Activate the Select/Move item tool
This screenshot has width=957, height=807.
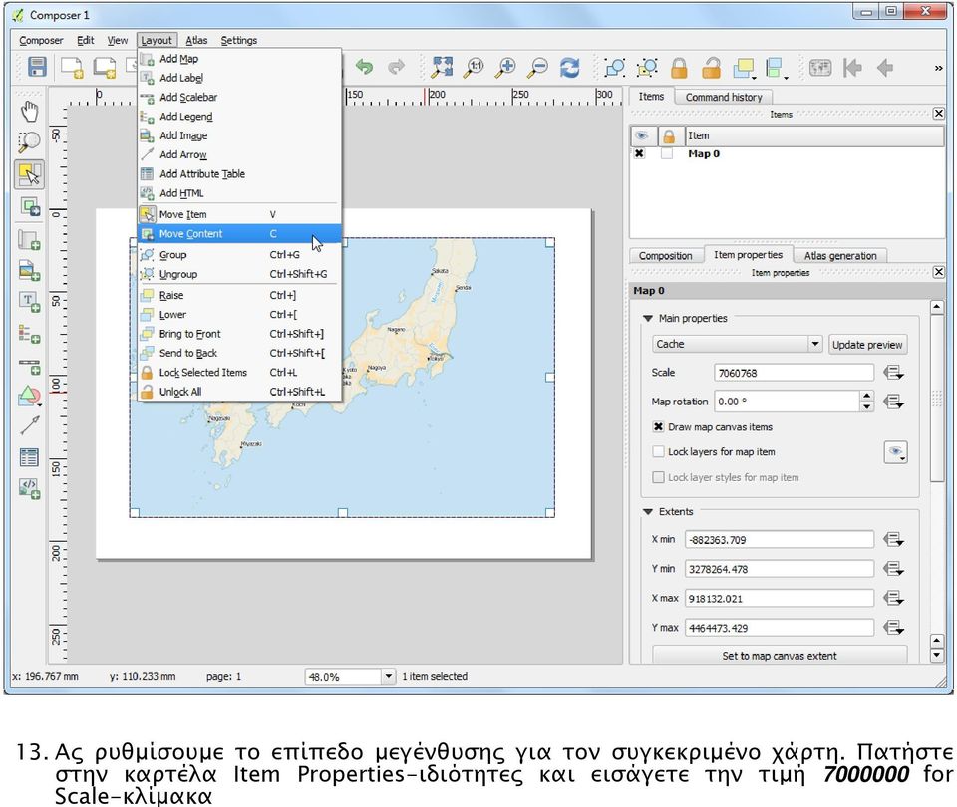(x=29, y=174)
